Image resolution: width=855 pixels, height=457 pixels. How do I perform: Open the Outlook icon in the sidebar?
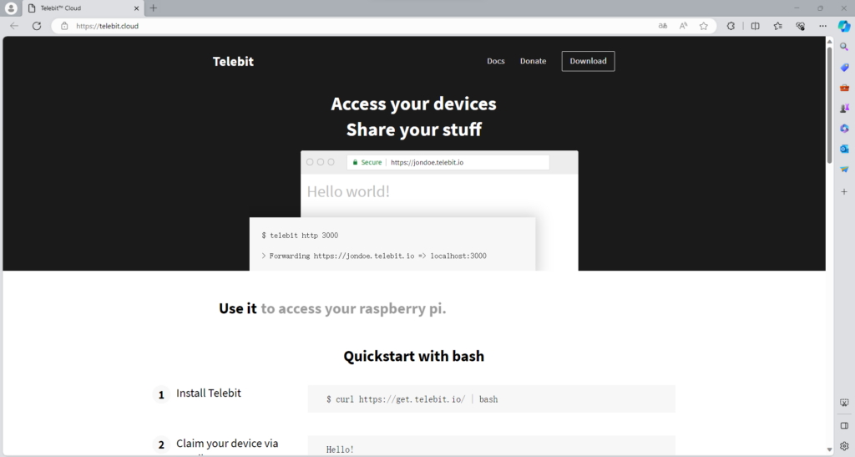coord(844,149)
